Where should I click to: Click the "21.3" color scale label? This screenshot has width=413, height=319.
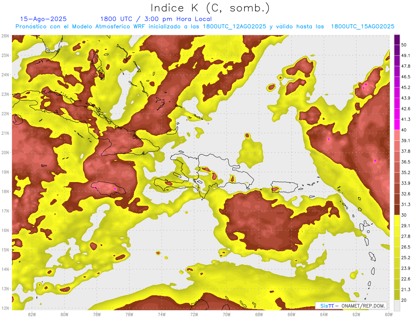(406, 289)
